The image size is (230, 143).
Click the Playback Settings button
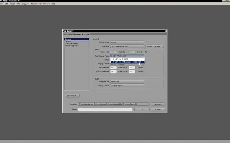[x=154, y=46]
